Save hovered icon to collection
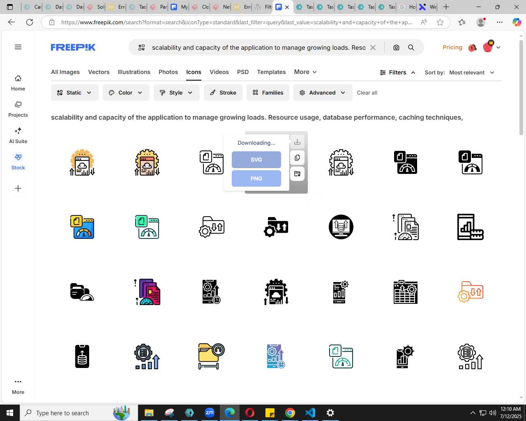 coord(297,174)
